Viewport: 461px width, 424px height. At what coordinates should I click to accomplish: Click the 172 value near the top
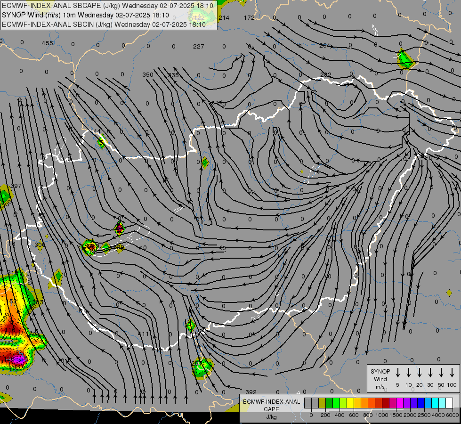(x=249, y=17)
